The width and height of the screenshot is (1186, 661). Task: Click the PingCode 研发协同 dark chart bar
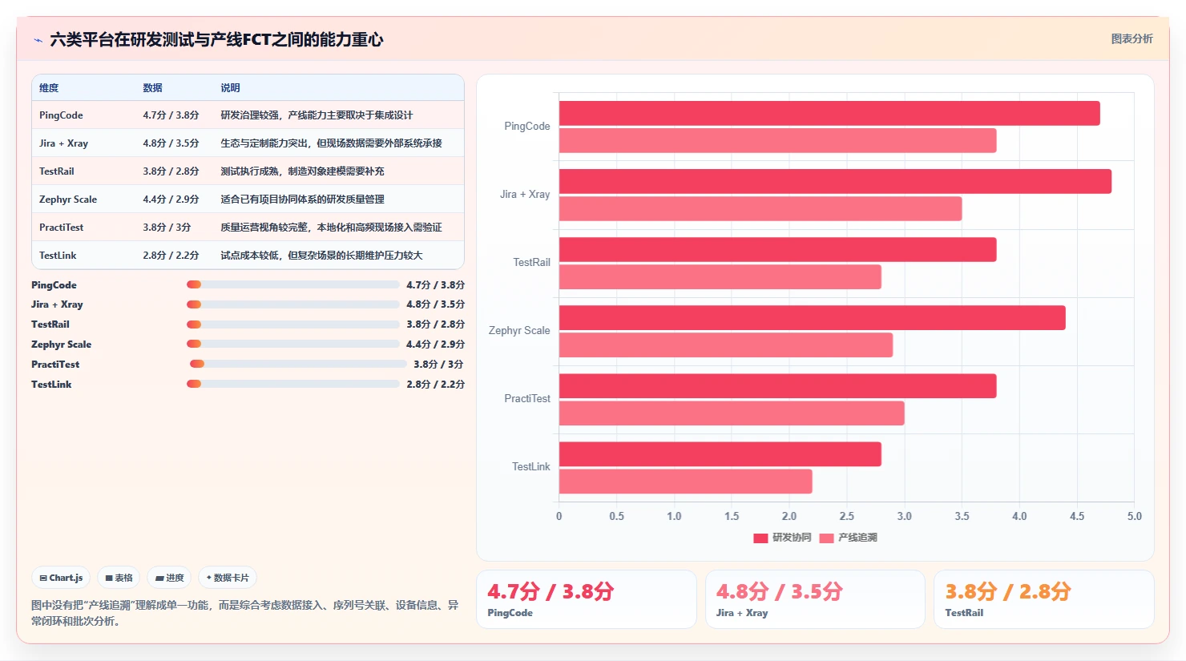tap(829, 113)
